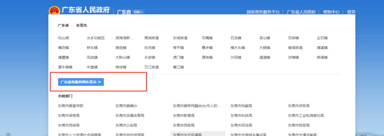Select 东城街道
384x136 pixels.
(x=180, y=38)
